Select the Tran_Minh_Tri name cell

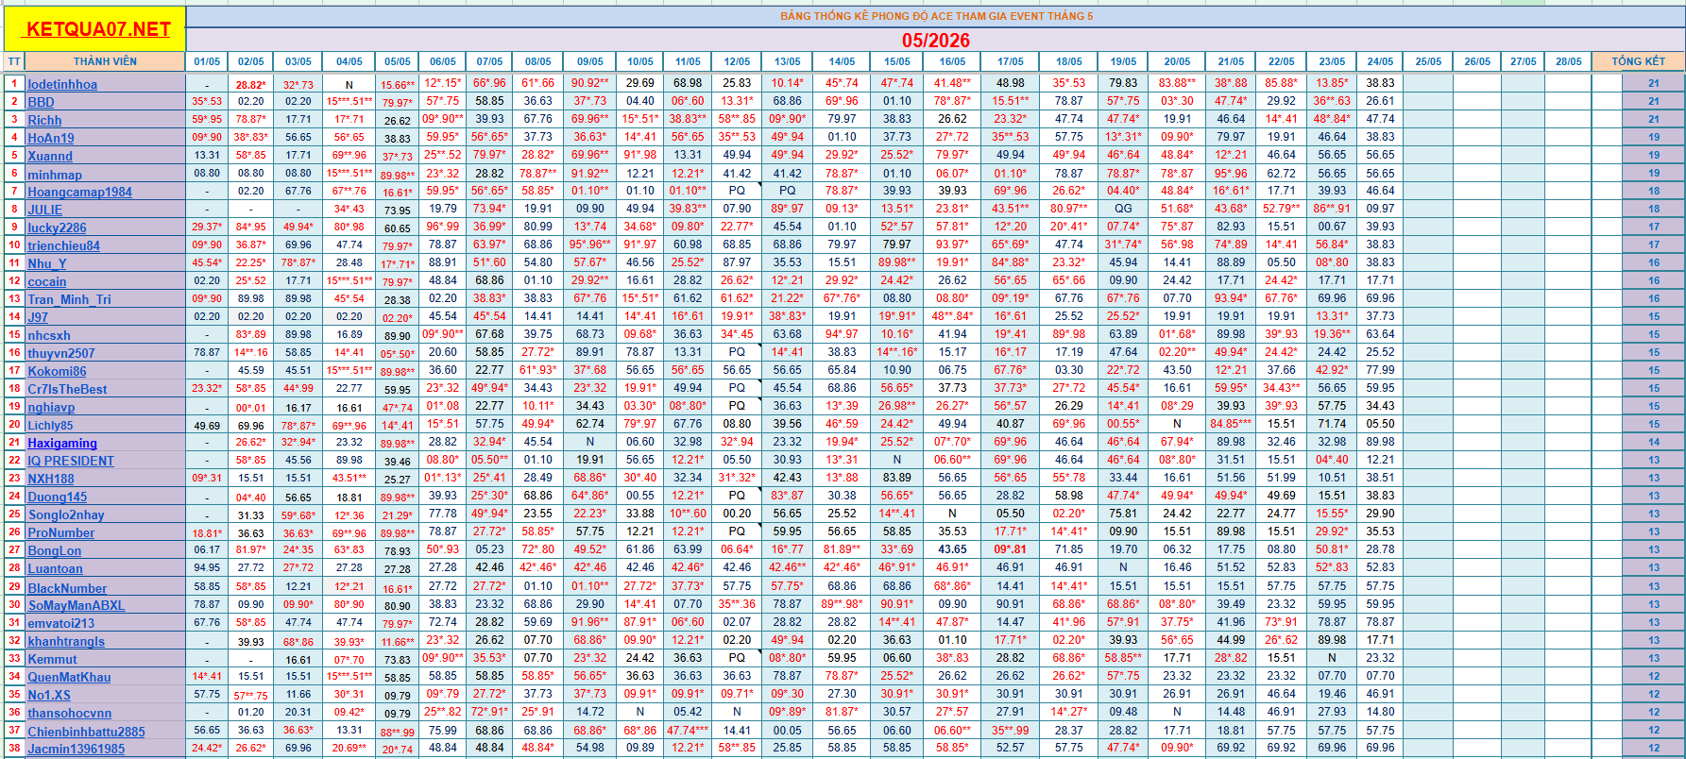(105, 299)
